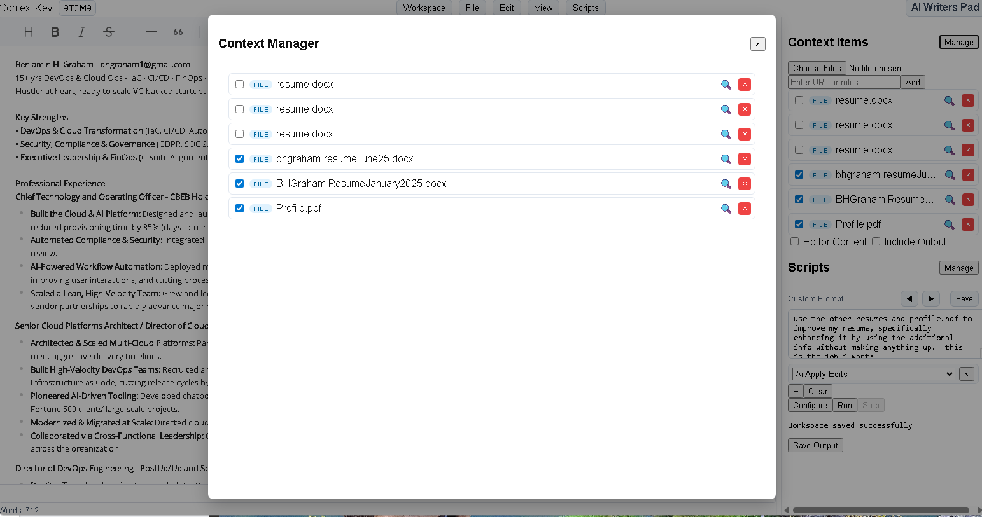Apply heading format in editor toolbar

(x=28, y=32)
